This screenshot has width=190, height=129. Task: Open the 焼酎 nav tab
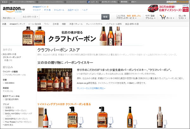[64, 24]
